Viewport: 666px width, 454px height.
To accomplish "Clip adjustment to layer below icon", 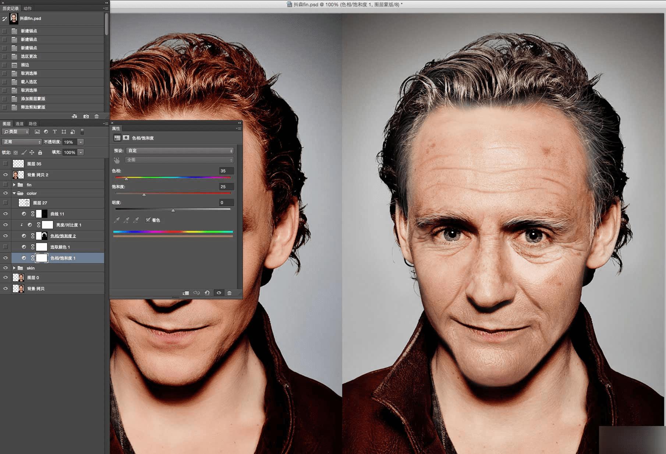I will click(185, 293).
